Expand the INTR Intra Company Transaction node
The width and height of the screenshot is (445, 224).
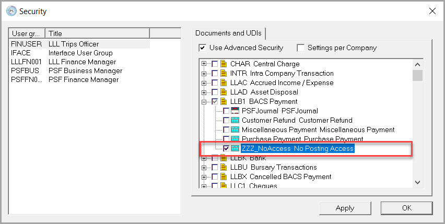(x=204, y=74)
